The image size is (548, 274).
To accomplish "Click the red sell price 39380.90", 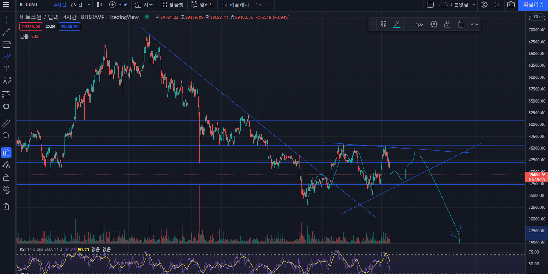I will pyautogui.click(x=31, y=27).
